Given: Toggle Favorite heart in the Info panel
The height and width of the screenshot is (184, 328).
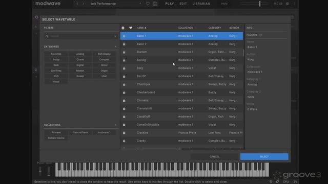Looking at the screenshot, I should tap(261, 35).
